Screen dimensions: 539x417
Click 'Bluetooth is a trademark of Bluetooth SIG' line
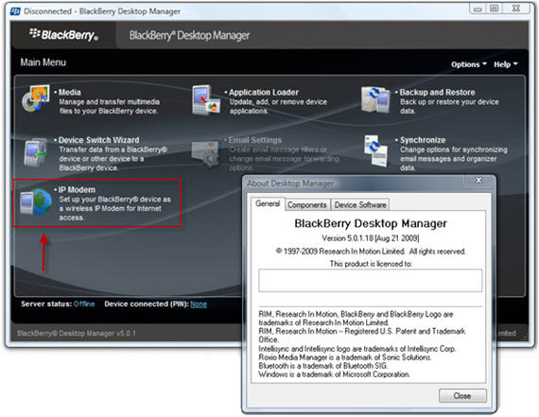[323, 365]
